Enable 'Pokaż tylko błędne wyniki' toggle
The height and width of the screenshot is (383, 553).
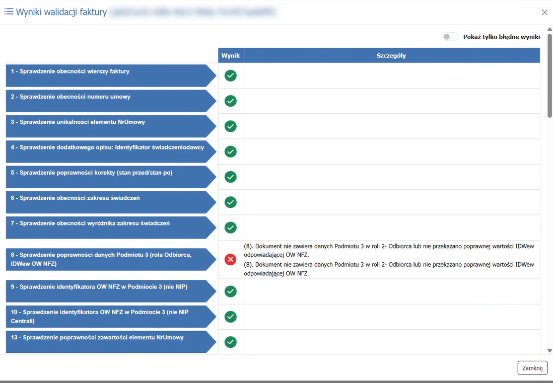(450, 37)
